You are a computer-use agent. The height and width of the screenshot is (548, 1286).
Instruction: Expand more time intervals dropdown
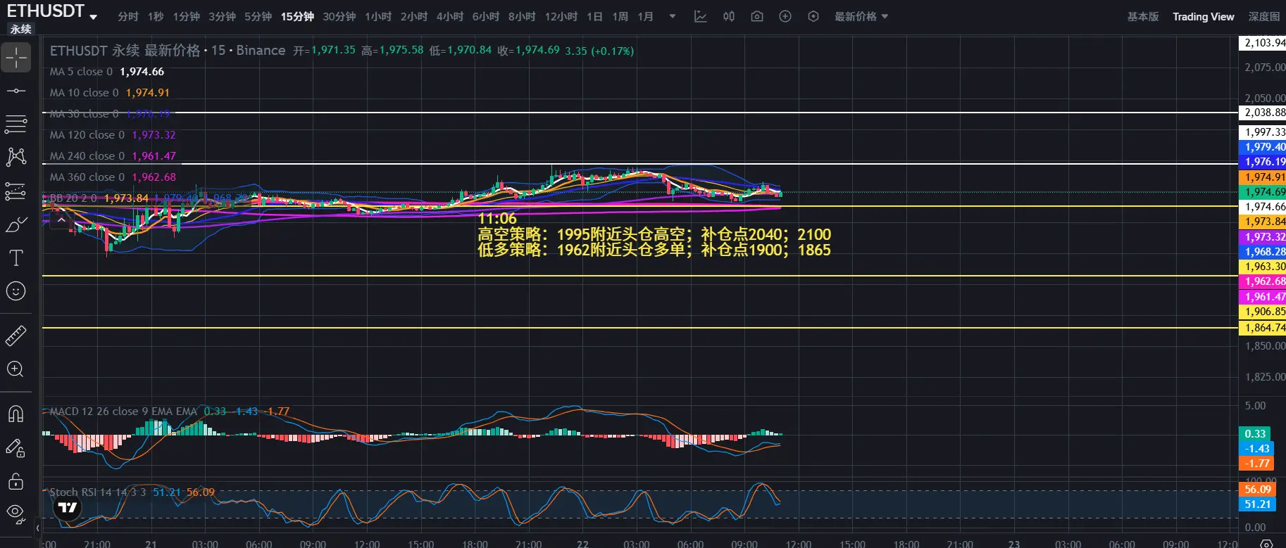coord(673,16)
